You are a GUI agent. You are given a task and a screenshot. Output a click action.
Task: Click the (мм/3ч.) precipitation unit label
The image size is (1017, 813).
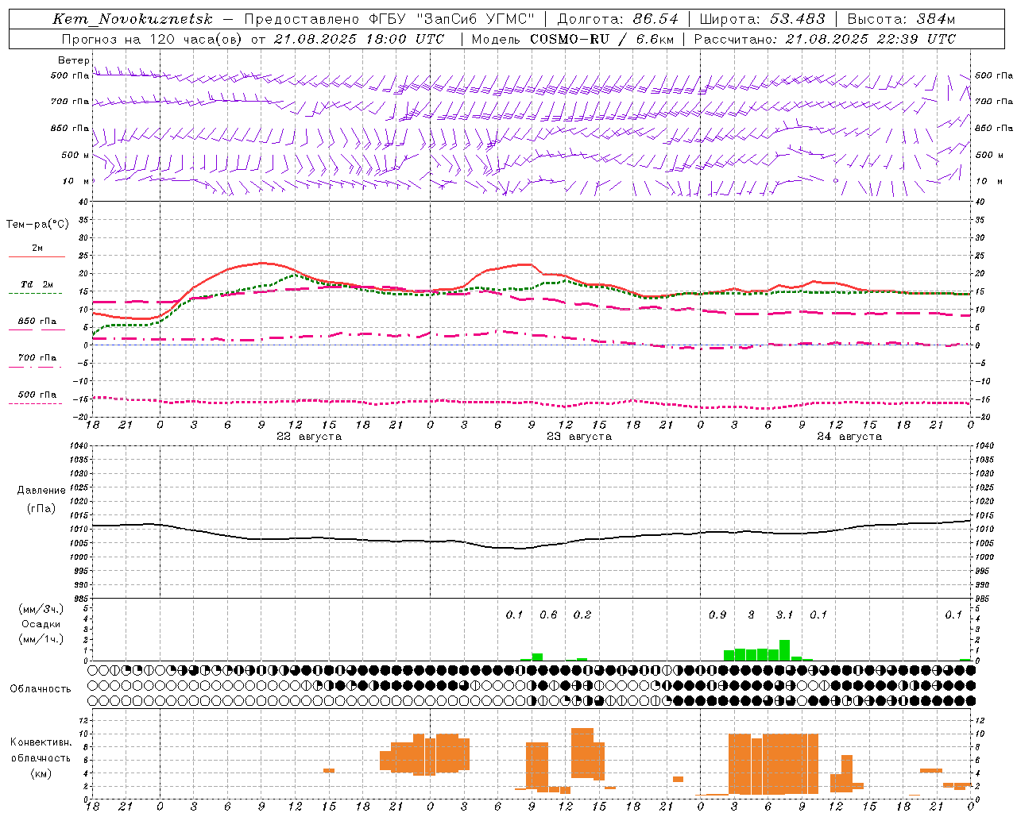pyautogui.click(x=41, y=610)
